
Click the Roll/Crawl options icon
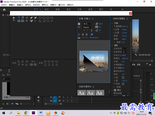79,27
